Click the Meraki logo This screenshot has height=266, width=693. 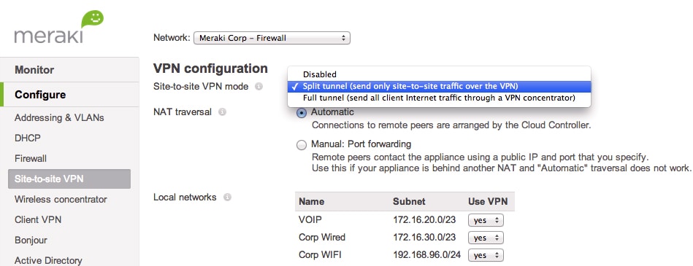(x=58, y=27)
